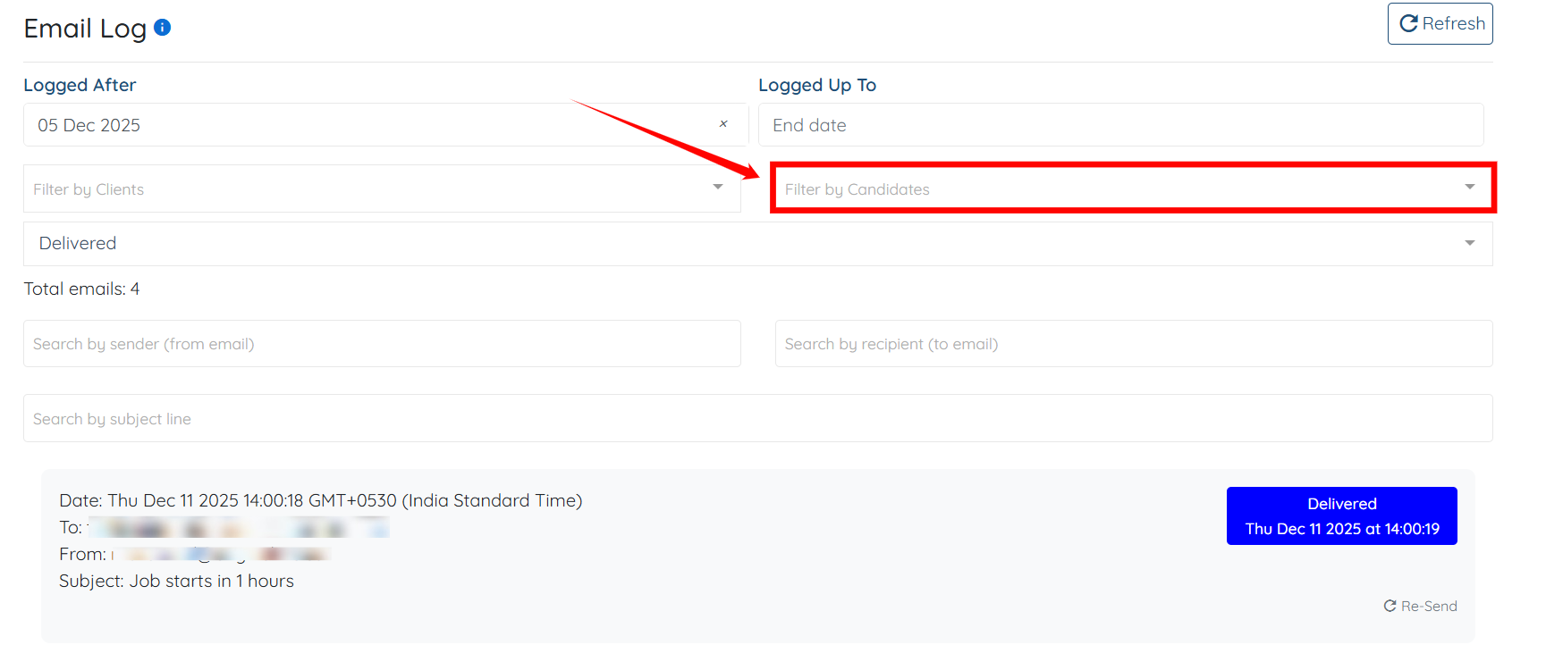
Task: Click the info icon next to Email Log
Action: click(x=162, y=28)
